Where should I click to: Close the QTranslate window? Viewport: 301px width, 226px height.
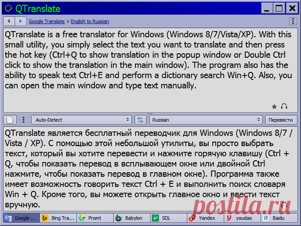[292, 9]
